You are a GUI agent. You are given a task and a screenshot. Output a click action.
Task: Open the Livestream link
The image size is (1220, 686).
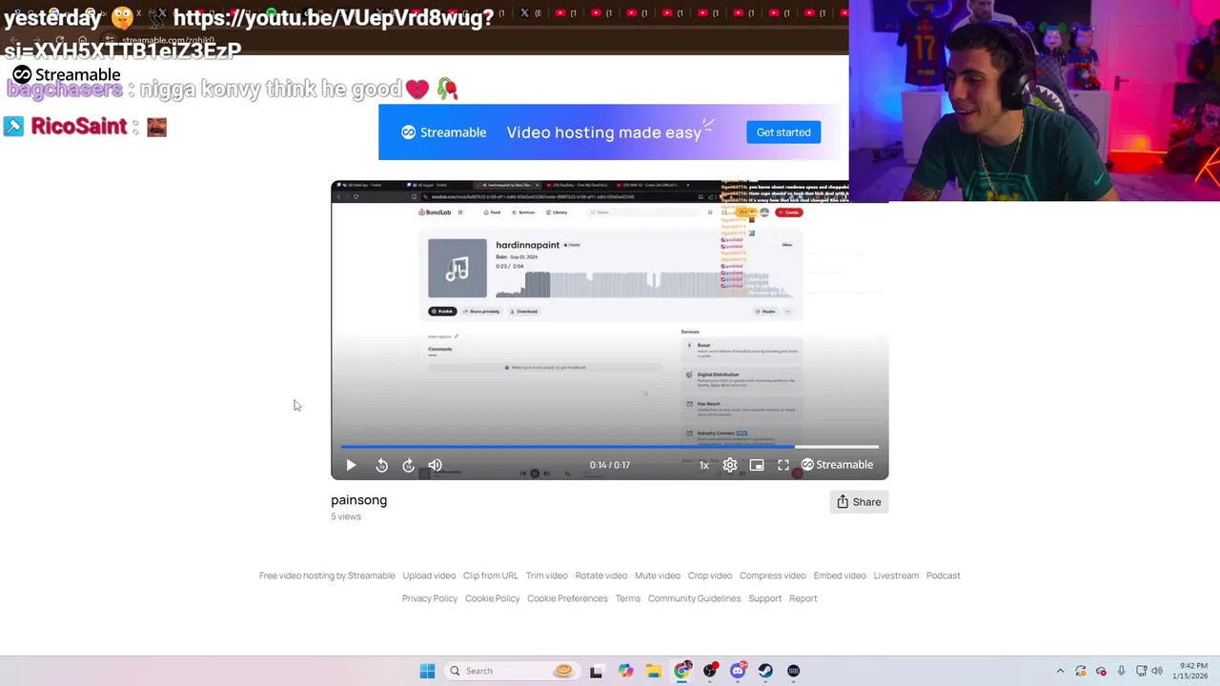click(x=896, y=575)
